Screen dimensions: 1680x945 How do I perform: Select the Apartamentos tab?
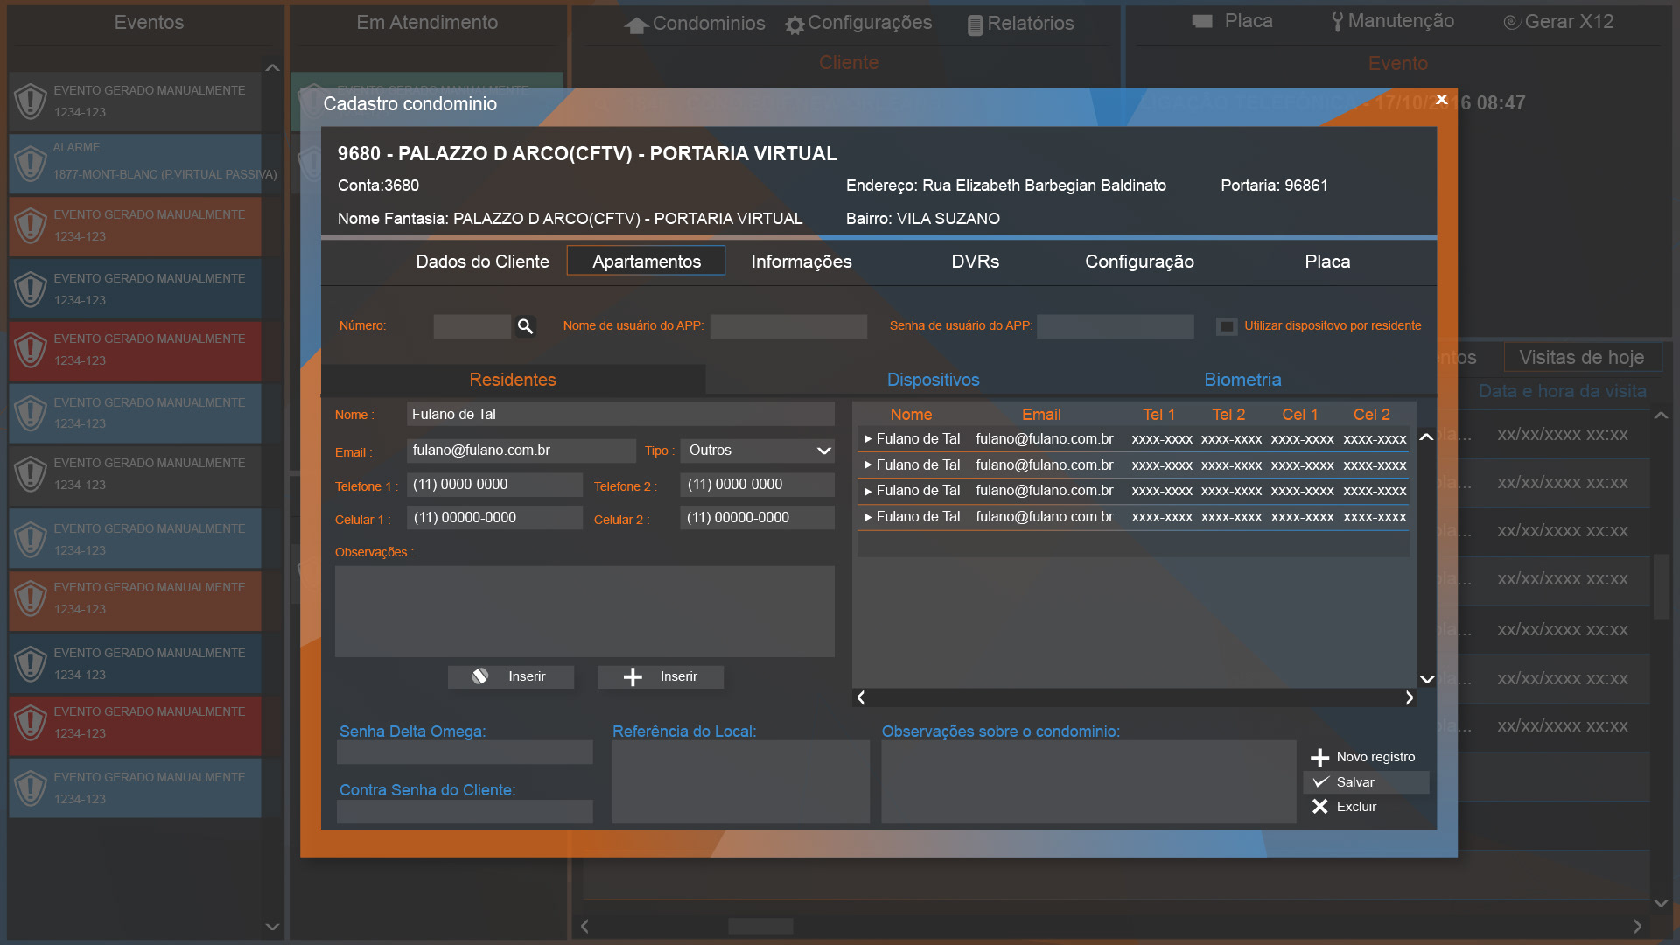[x=647, y=261]
